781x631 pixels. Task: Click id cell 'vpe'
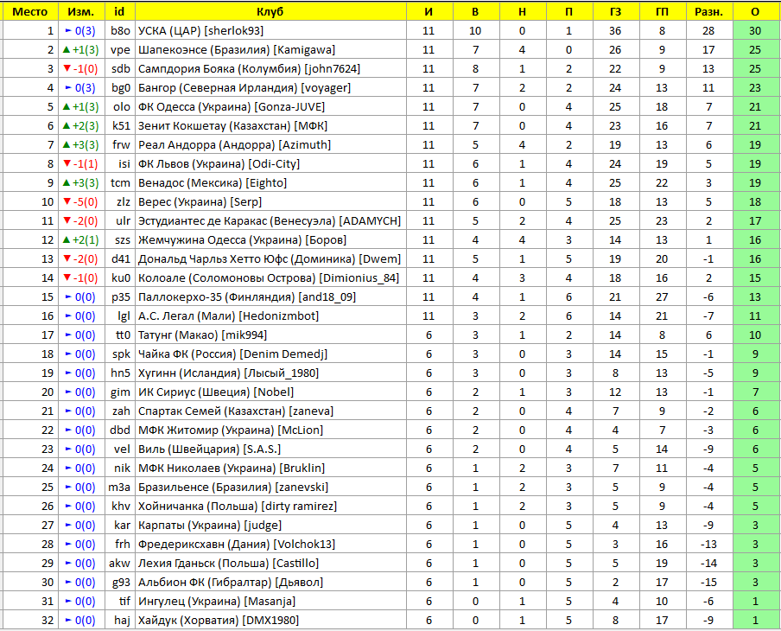click(120, 50)
